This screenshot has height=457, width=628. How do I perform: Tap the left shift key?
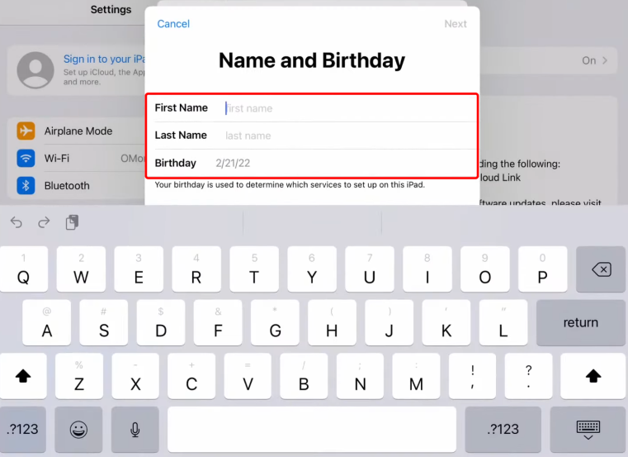pyautogui.click(x=23, y=376)
